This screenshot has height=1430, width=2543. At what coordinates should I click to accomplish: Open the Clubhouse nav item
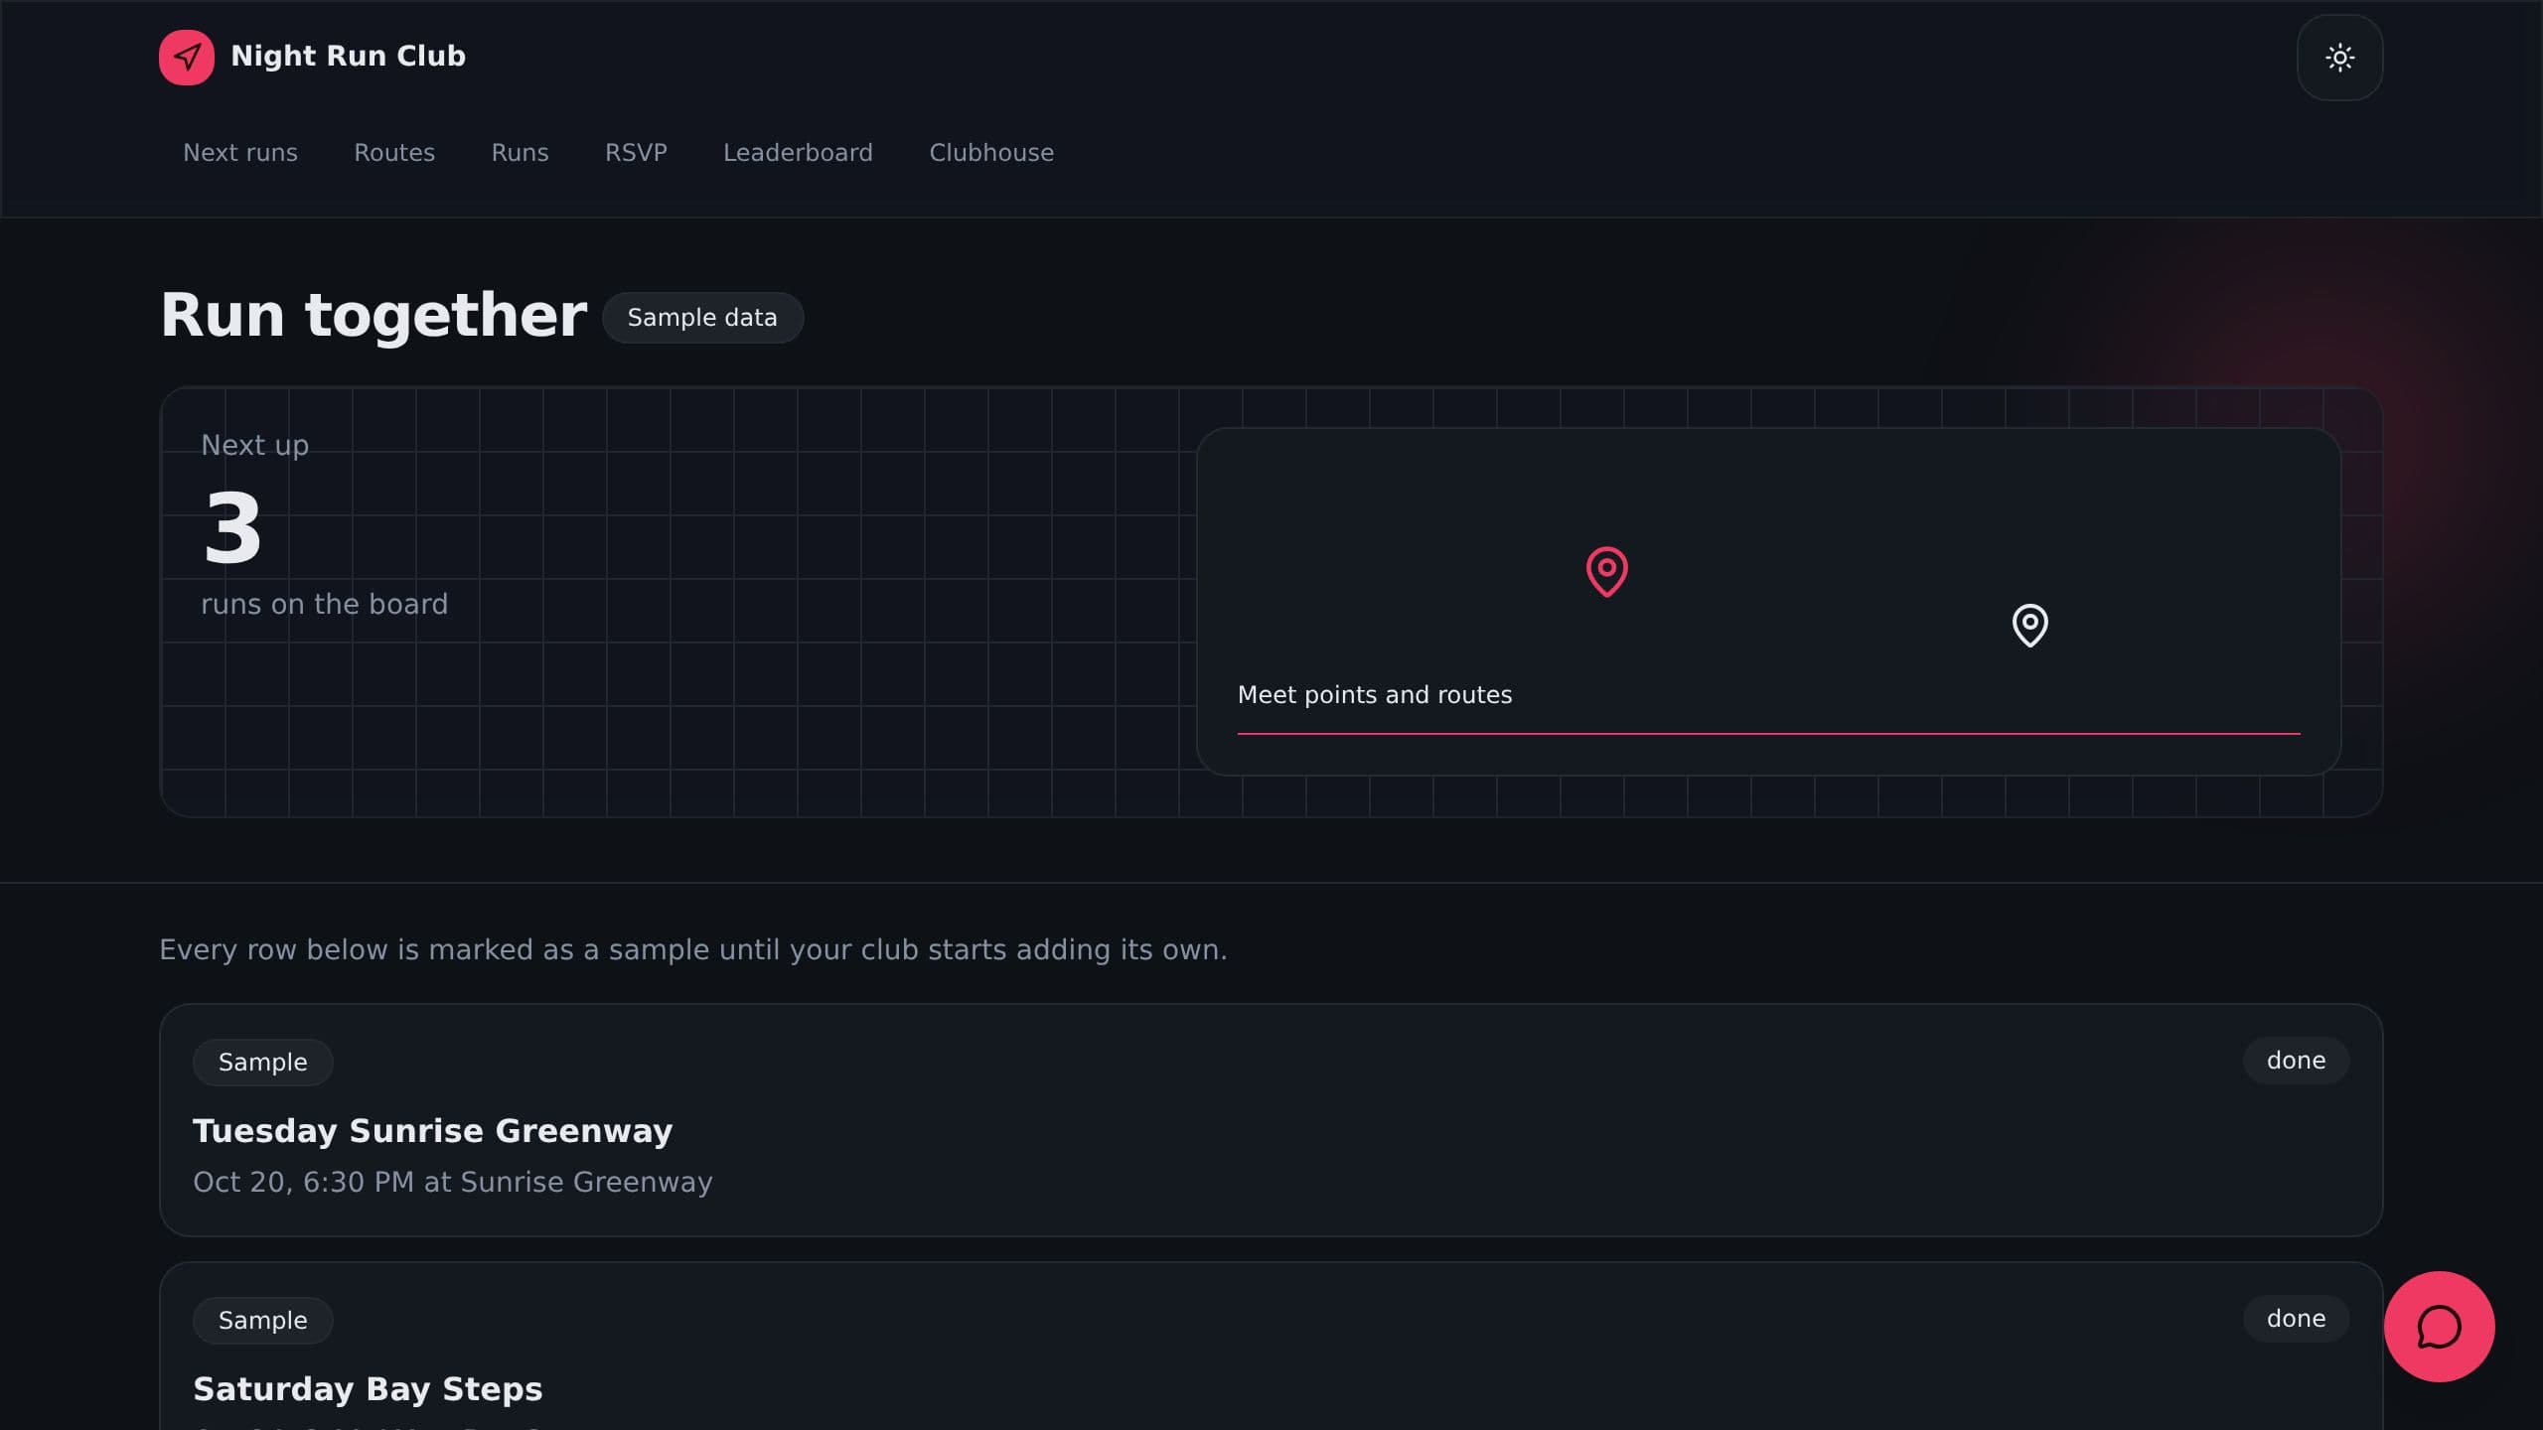pyautogui.click(x=991, y=153)
